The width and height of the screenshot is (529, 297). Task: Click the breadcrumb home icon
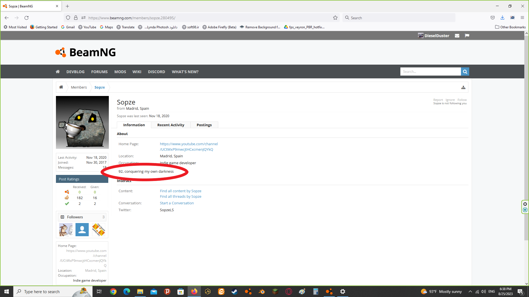point(61,87)
